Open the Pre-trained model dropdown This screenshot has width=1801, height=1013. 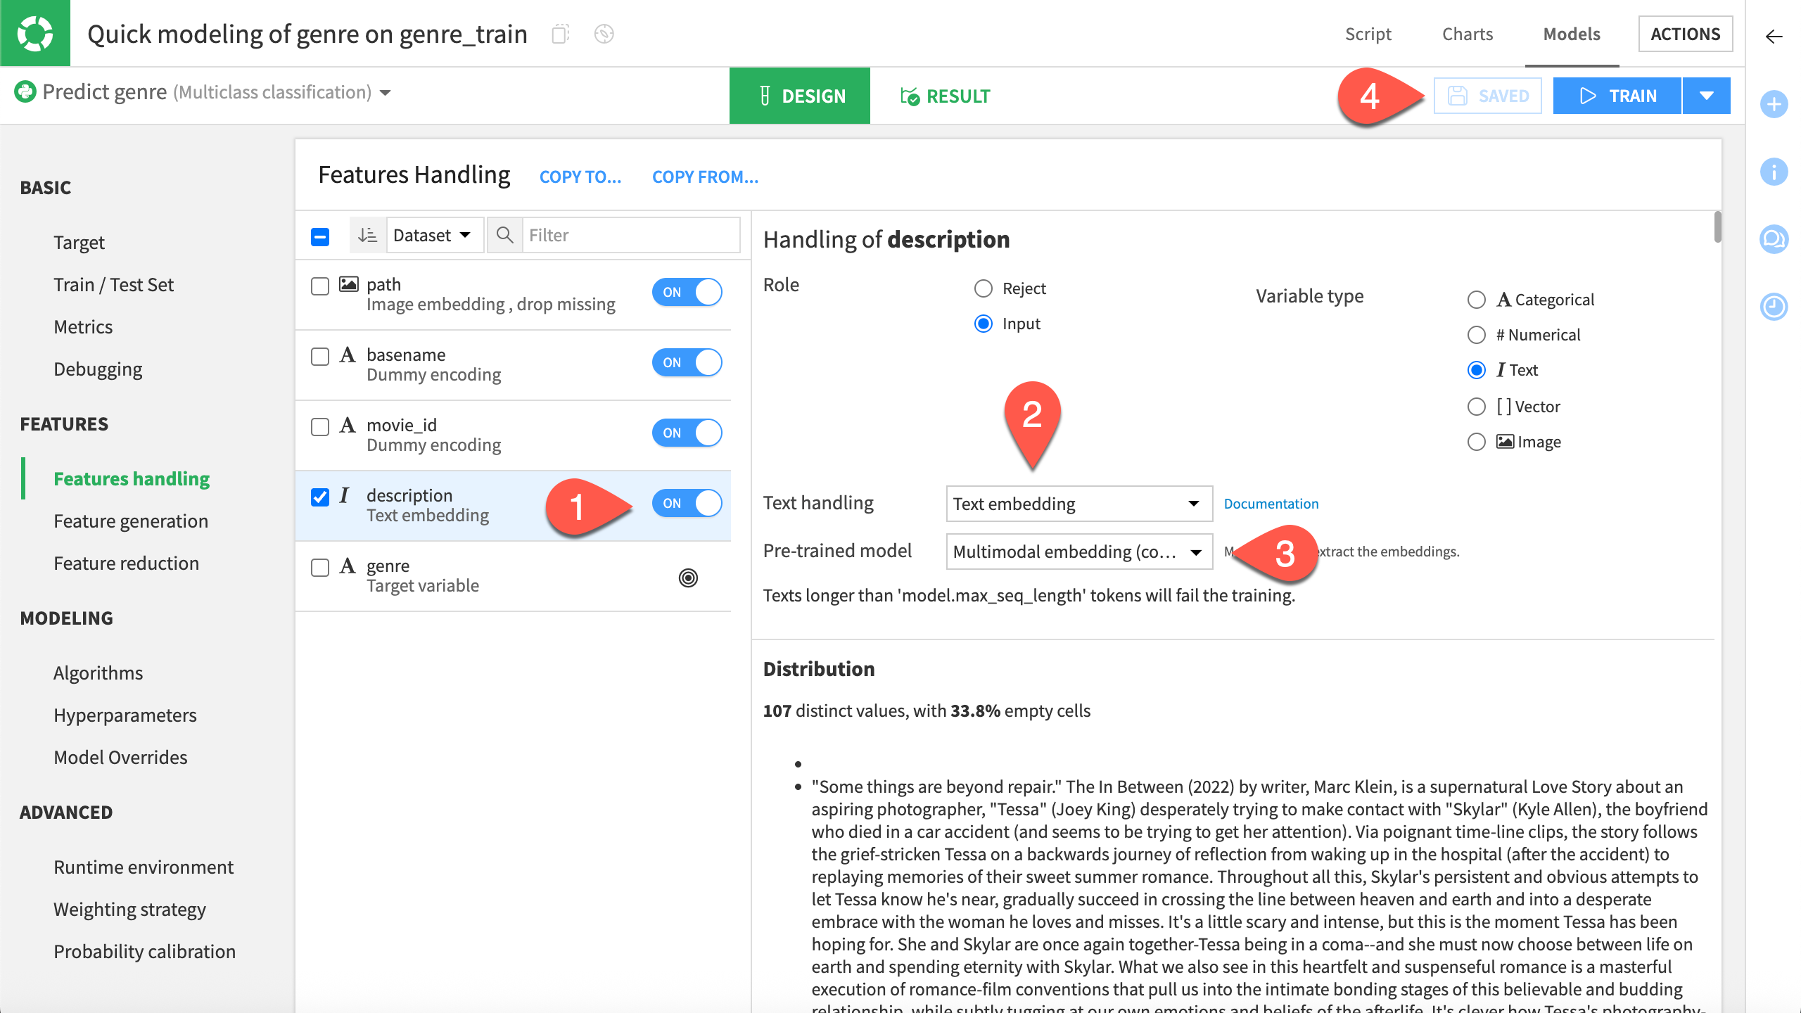1079,552
